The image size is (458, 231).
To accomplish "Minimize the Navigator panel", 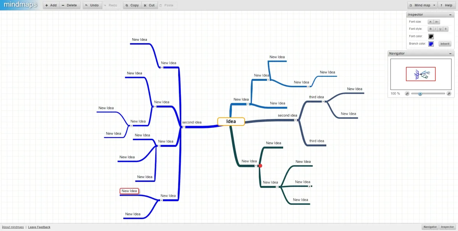I will click(450, 53).
